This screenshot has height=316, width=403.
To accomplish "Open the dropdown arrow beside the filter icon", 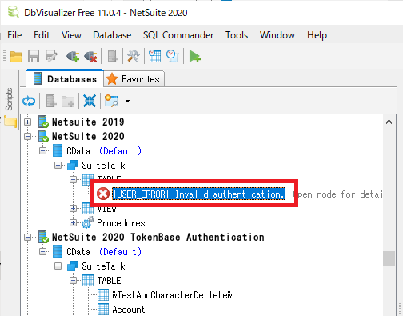I will coord(127,101).
